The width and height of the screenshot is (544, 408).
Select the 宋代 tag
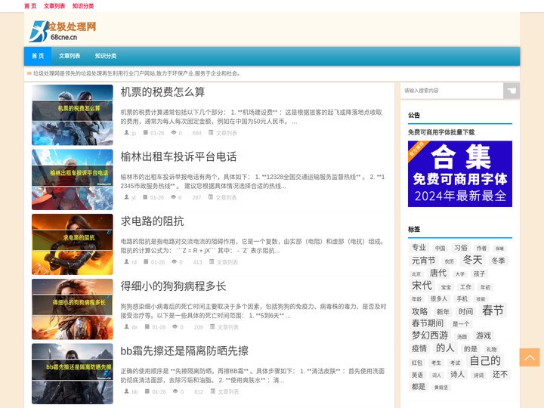coord(422,286)
